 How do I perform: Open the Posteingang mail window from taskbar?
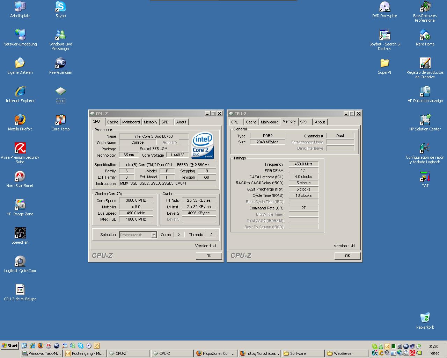[85, 353]
